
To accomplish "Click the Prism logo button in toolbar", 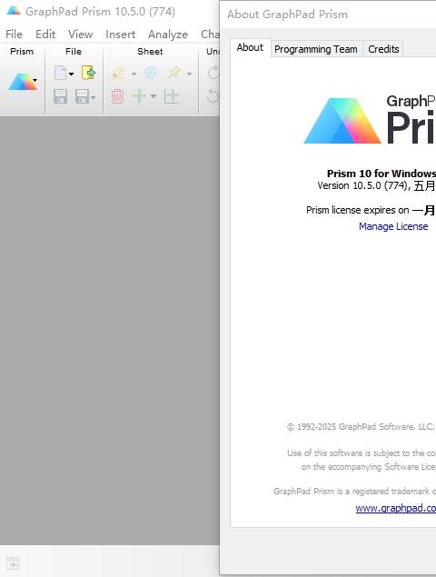I will [23, 81].
